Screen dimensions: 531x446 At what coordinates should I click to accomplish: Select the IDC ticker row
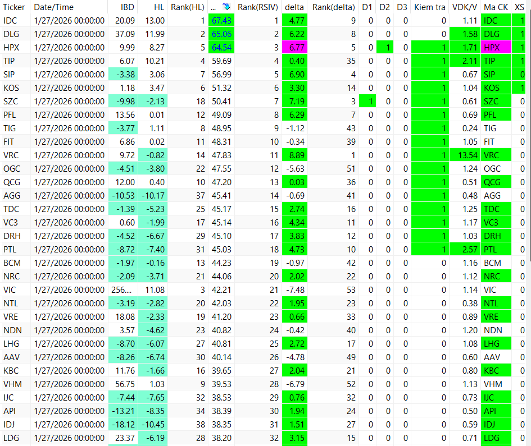pyautogui.click(x=264, y=21)
